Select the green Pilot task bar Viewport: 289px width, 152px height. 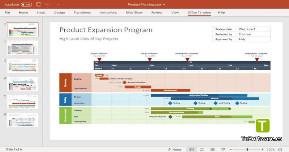(217, 117)
